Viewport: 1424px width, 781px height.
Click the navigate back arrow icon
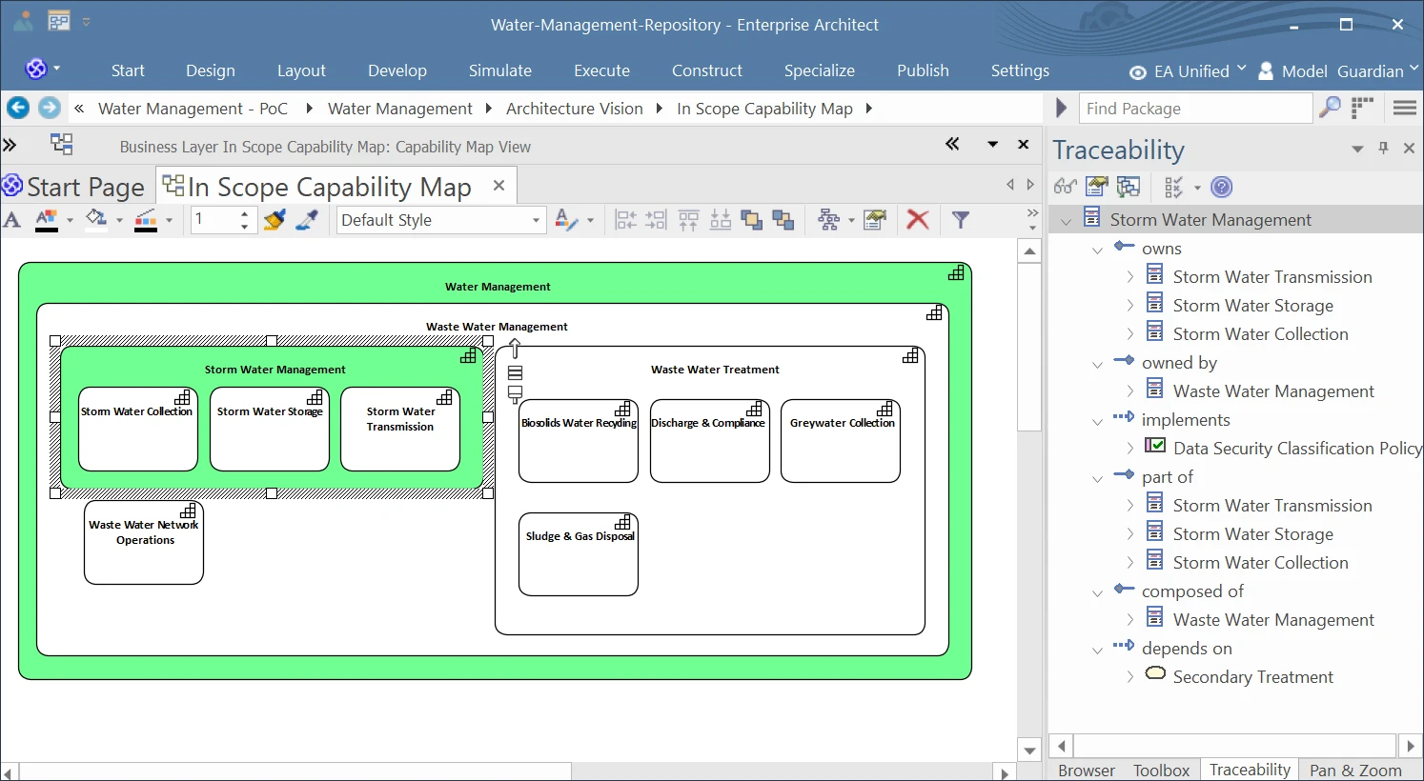[x=18, y=109]
